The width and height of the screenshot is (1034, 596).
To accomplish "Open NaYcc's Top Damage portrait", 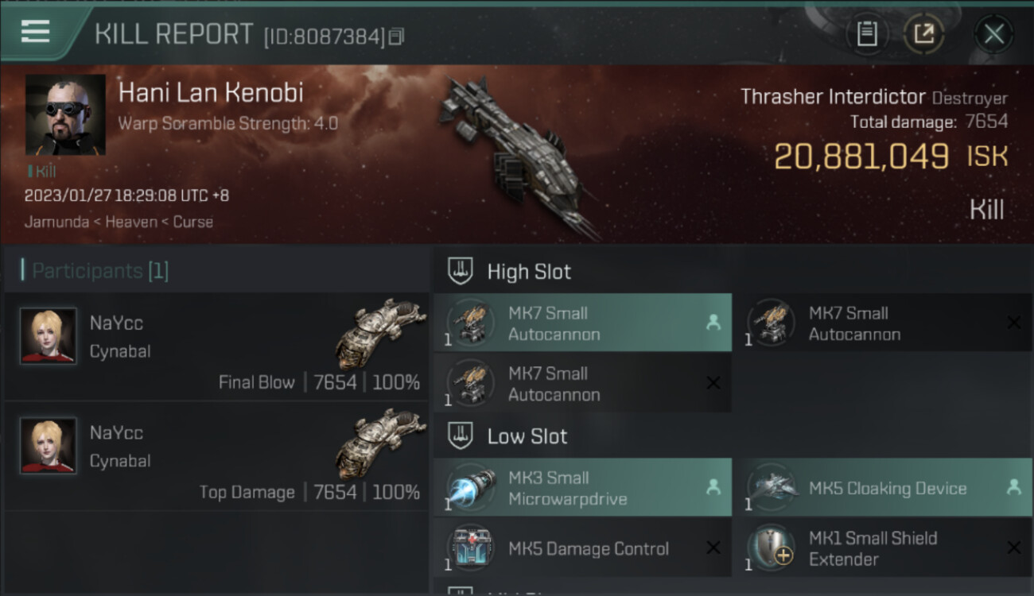I will [x=49, y=446].
